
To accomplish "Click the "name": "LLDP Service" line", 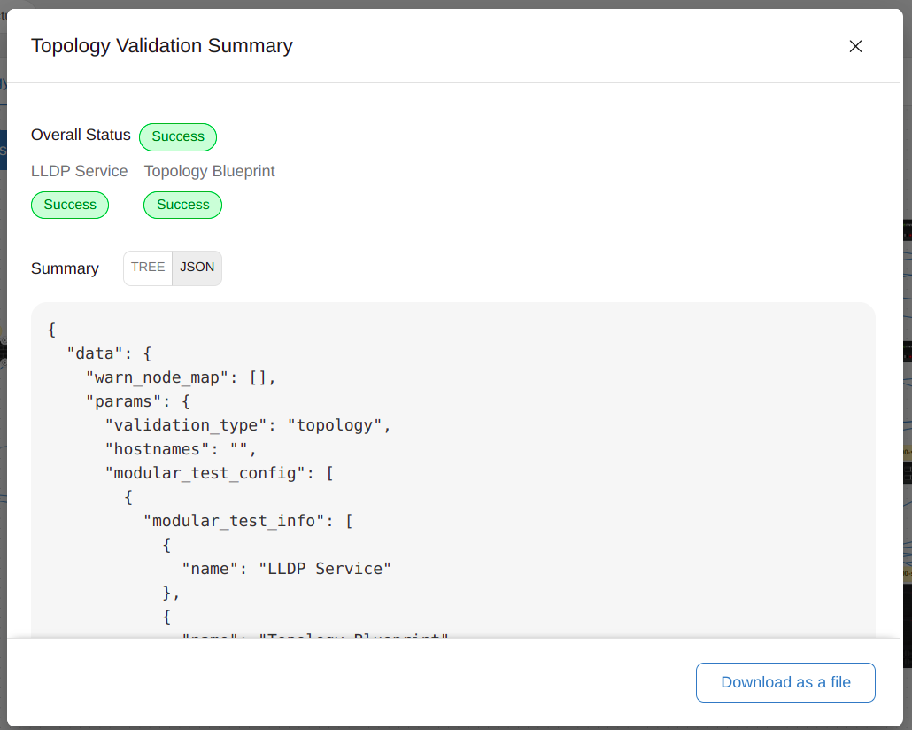I will click(286, 569).
